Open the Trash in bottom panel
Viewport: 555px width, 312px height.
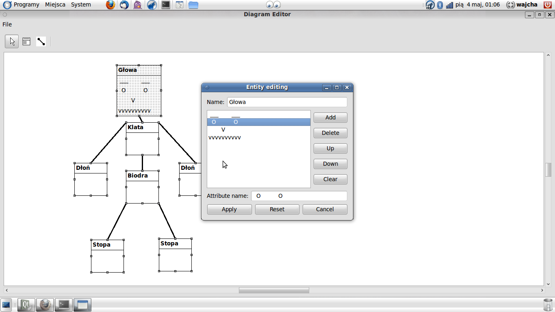pos(548,305)
